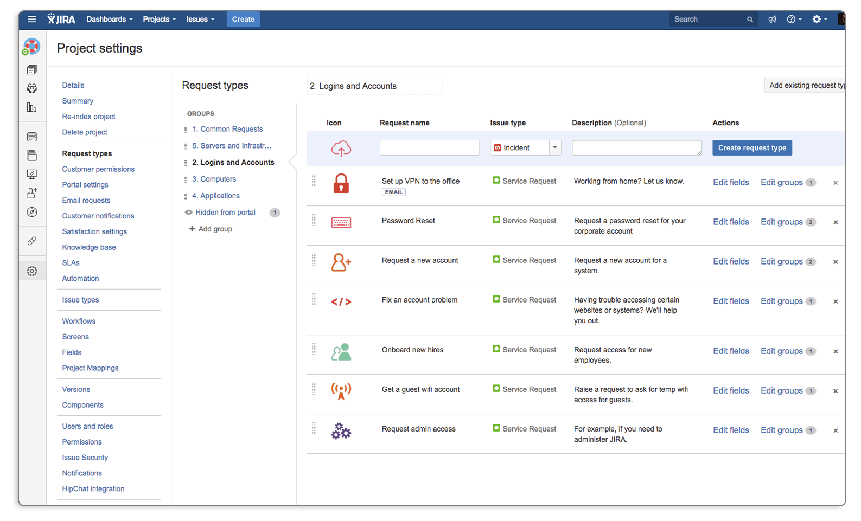
Task: Open the Knowledge base link
Action: tap(89, 248)
